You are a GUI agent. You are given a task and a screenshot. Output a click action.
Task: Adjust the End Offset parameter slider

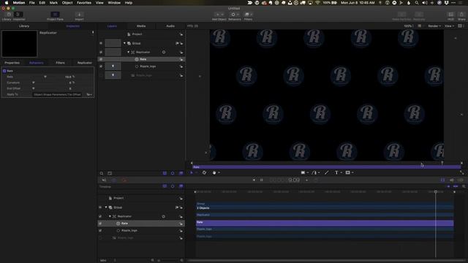[34, 88]
